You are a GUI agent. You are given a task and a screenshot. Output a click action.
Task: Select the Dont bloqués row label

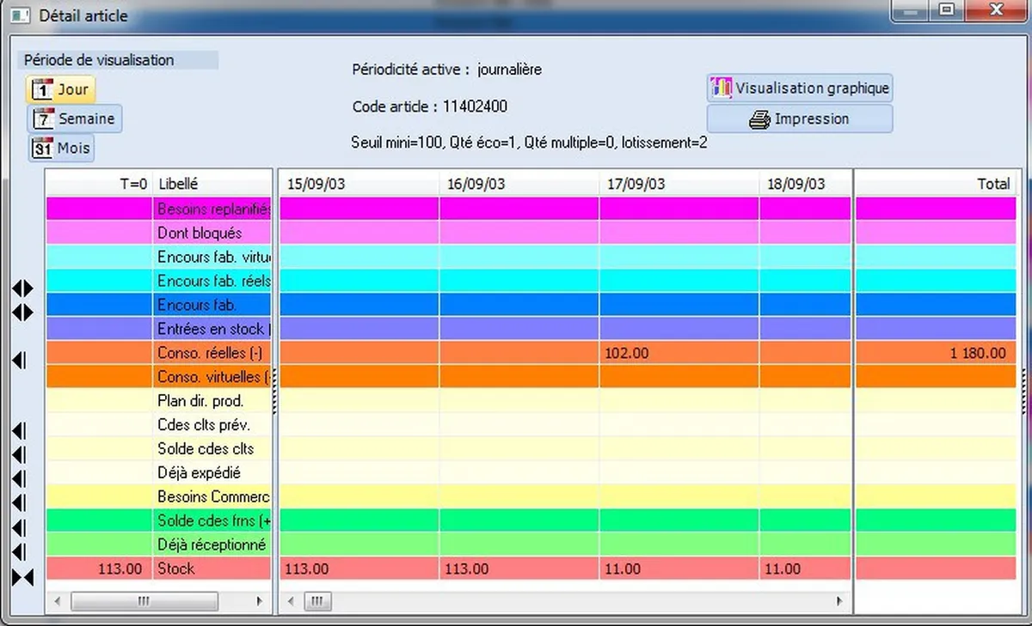200,233
